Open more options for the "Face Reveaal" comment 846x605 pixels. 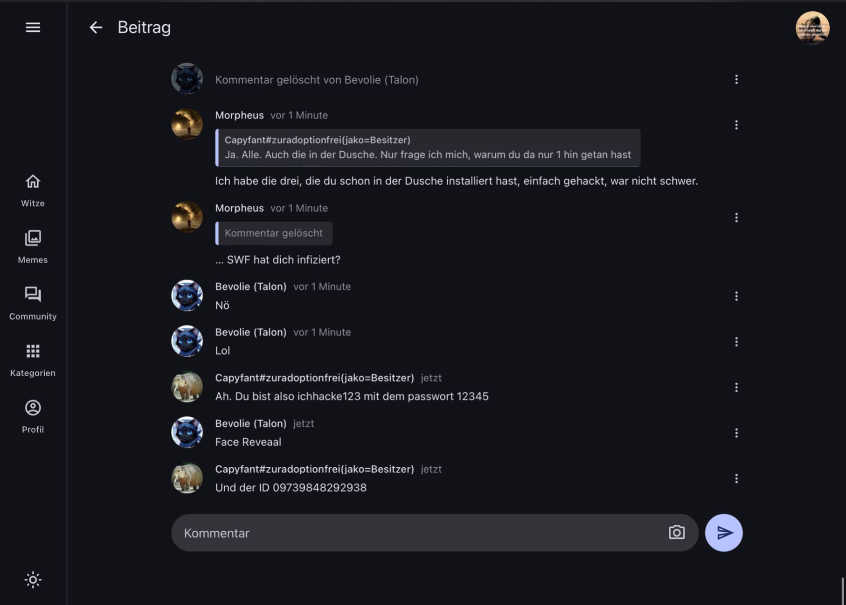coord(736,433)
